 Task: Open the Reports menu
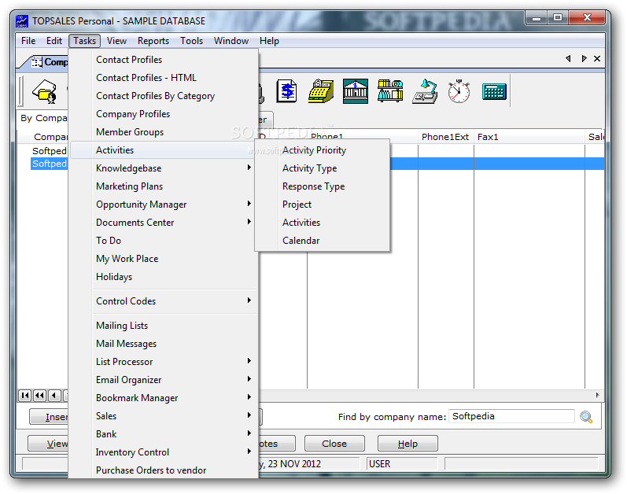[x=153, y=41]
